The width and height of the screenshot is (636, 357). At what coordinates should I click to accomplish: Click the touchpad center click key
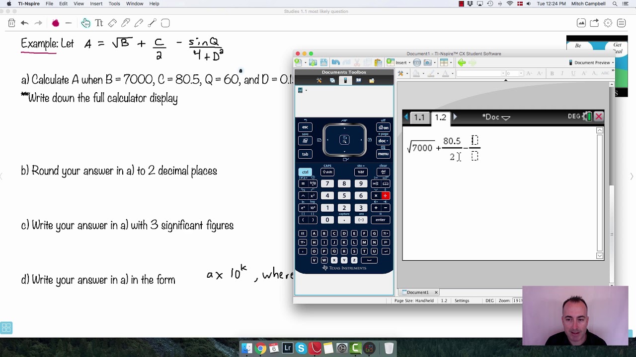tap(344, 141)
